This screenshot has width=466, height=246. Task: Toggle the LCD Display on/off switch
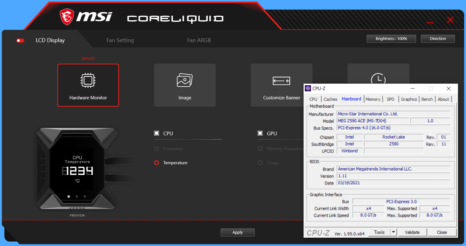tap(20, 41)
